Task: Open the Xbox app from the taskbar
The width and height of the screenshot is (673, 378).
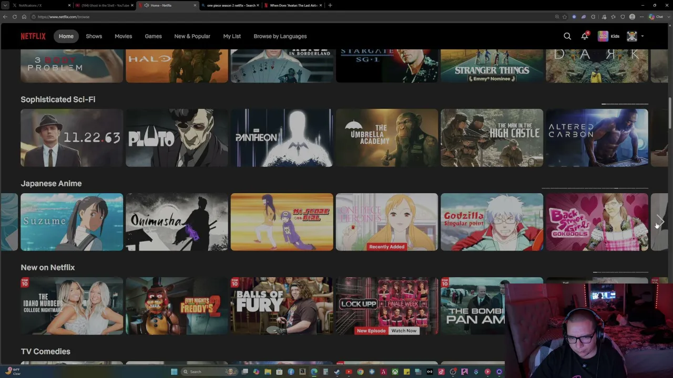Action: pos(395,372)
